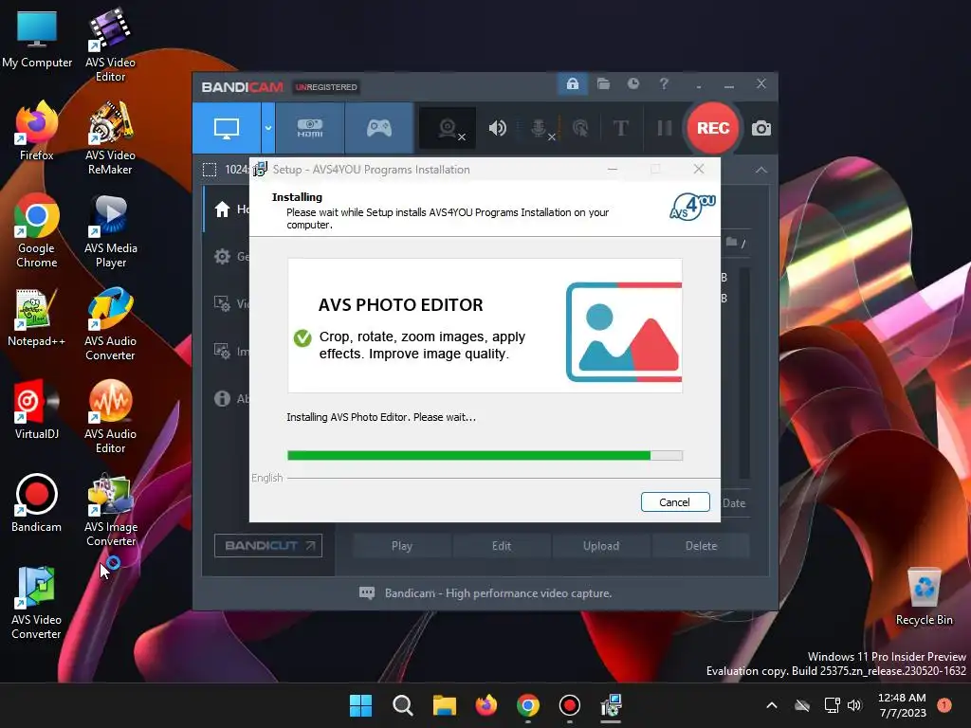This screenshot has height=728, width=971.
Task: Click AVS Photo Editor banner image
Action: pos(485,326)
